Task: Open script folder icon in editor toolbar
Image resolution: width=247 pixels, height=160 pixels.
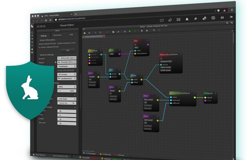Action: coord(85,33)
